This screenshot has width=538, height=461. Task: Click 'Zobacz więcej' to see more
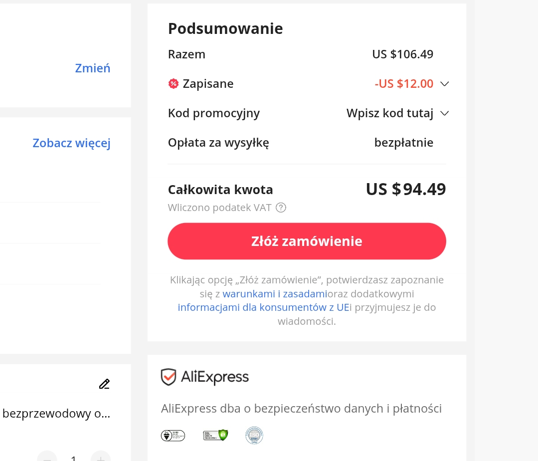click(71, 143)
